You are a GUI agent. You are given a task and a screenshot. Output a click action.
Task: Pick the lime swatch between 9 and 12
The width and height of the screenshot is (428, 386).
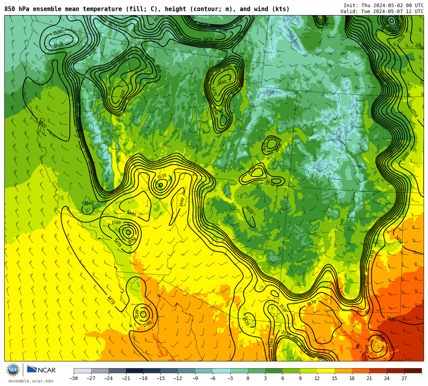[309, 371]
